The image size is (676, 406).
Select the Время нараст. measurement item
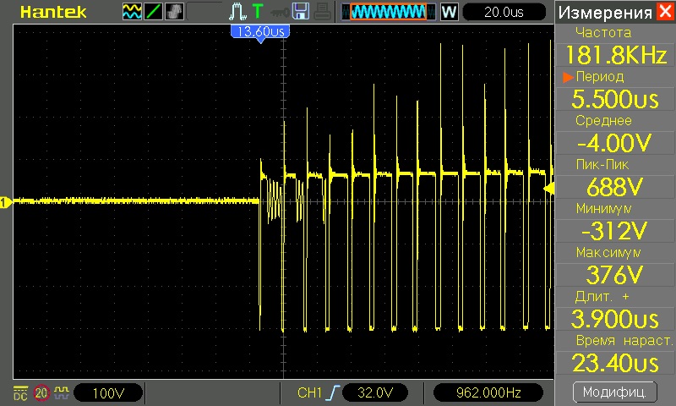[x=624, y=340]
